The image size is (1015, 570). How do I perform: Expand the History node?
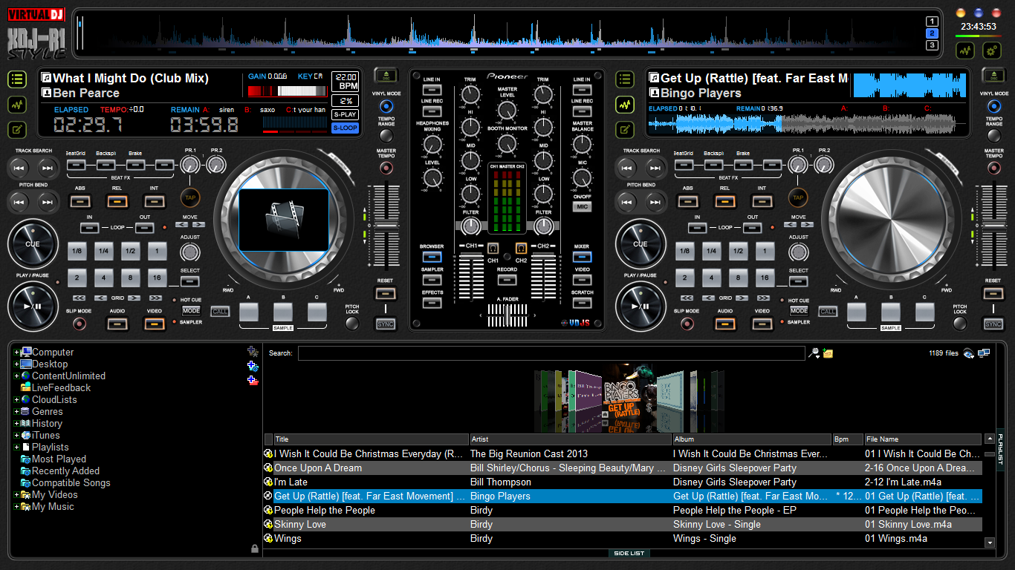click(x=16, y=424)
